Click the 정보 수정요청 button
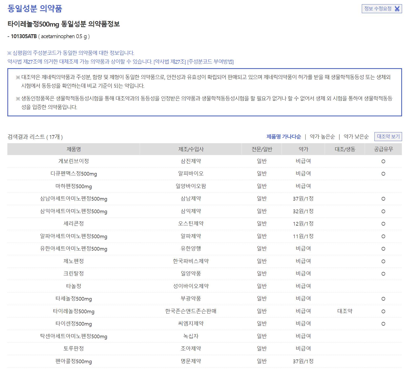Screen dimensions: 411x373 pos(382,9)
